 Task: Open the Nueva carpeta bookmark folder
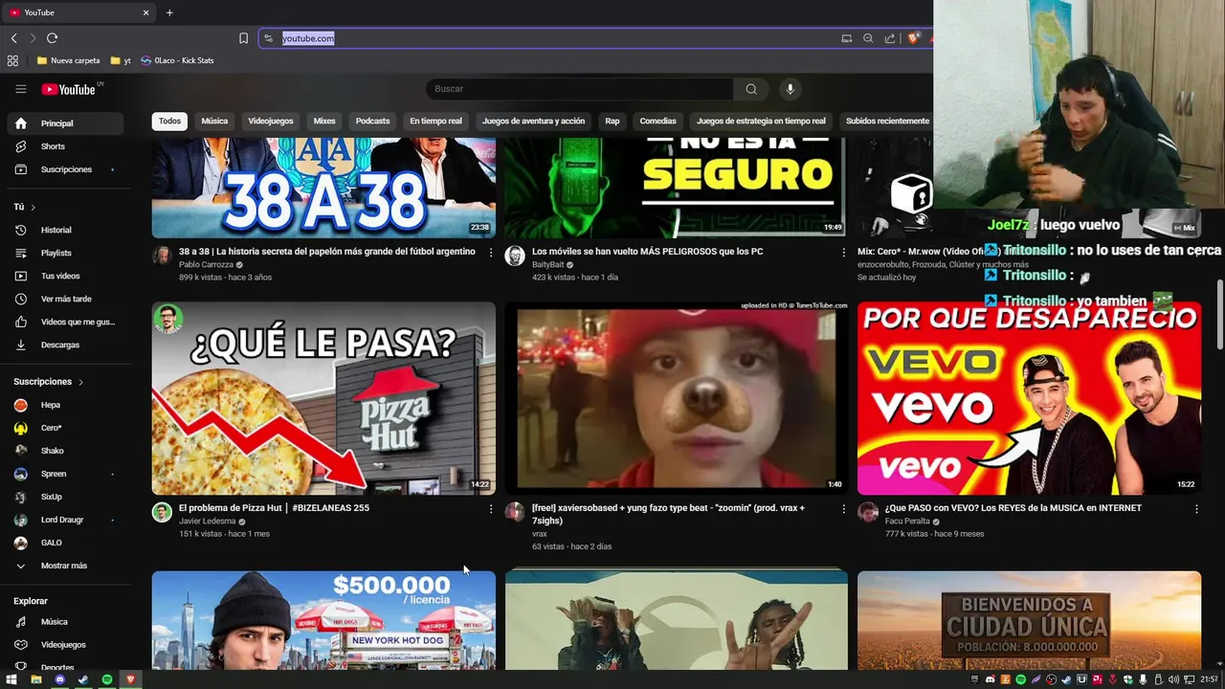tap(68, 60)
